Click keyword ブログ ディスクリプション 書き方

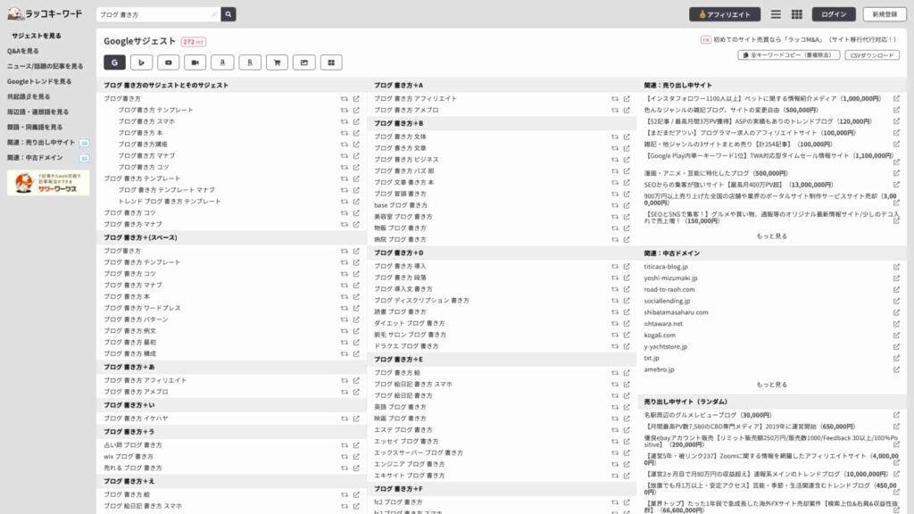(421, 301)
